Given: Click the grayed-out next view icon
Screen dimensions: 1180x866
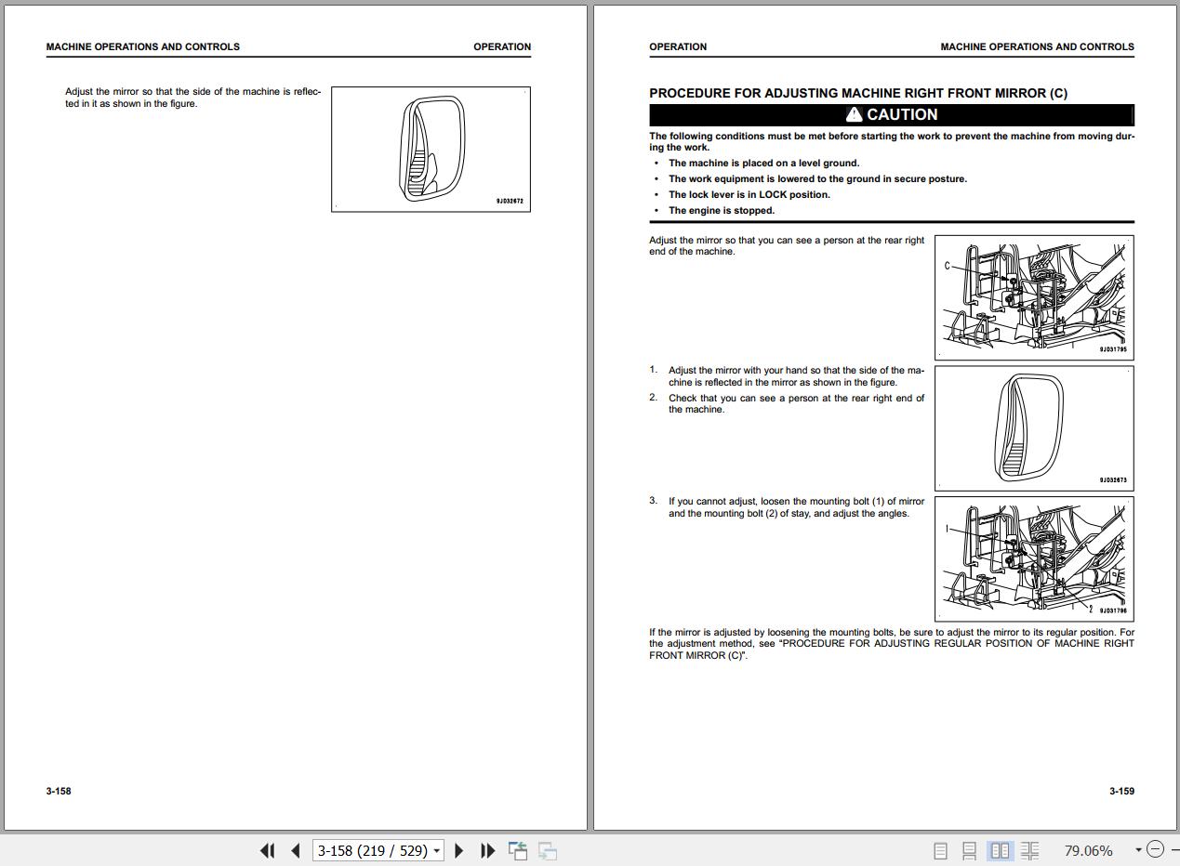Looking at the screenshot, I should pos(548,850).
